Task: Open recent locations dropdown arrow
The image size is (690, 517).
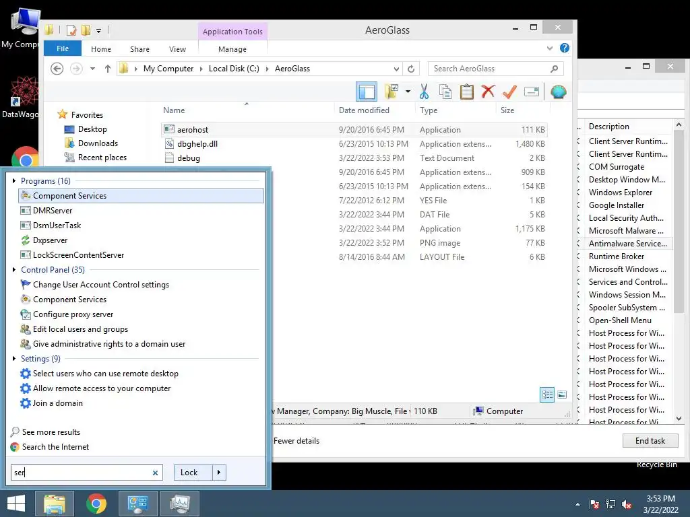Action: 92,69
